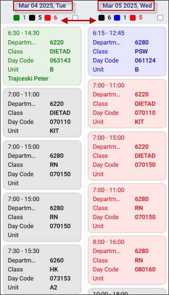This screenshot has height=295, width=169.
Task: Select the gray 7:30 - 15:30 HK shift card
Action: [42, 269]
